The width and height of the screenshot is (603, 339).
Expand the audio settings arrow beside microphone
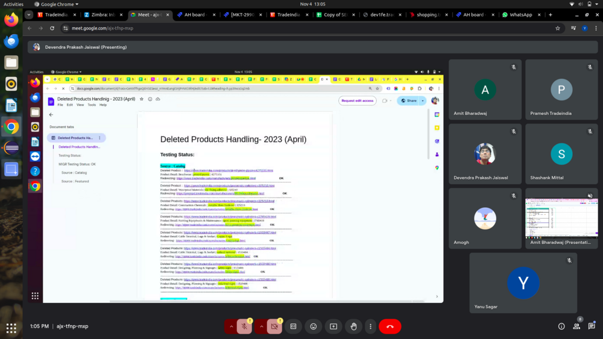click(231, 326)
